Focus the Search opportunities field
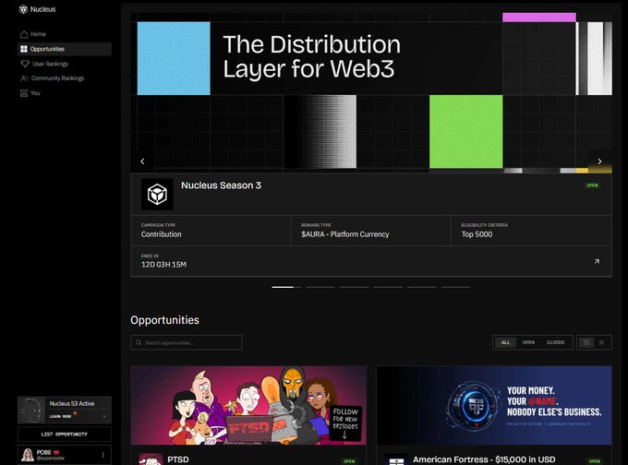This screenshot has height=465, width=628. pyautogui.click(x=187, y=342)
